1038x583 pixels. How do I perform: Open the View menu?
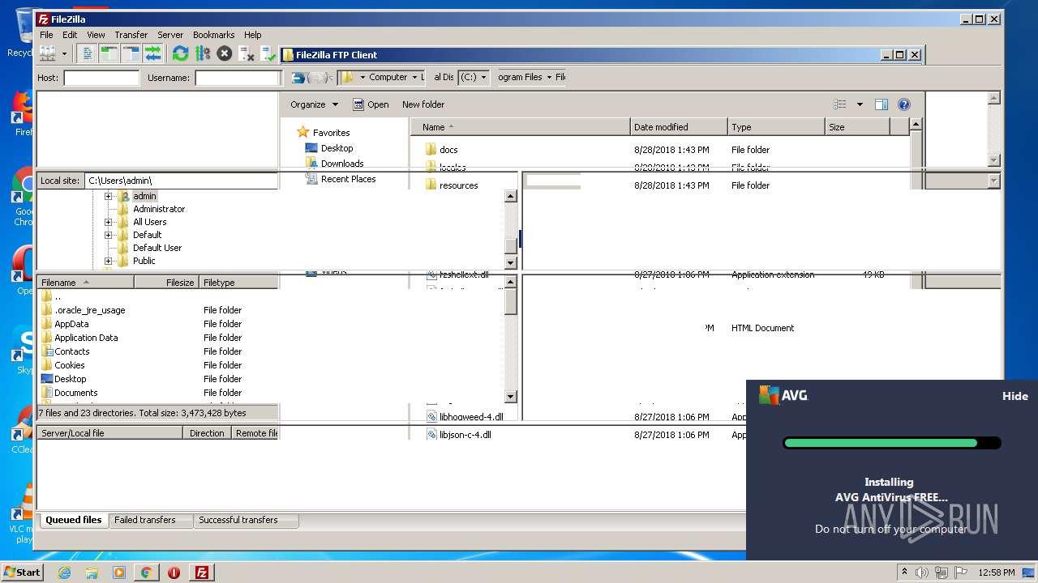[96, 35]
